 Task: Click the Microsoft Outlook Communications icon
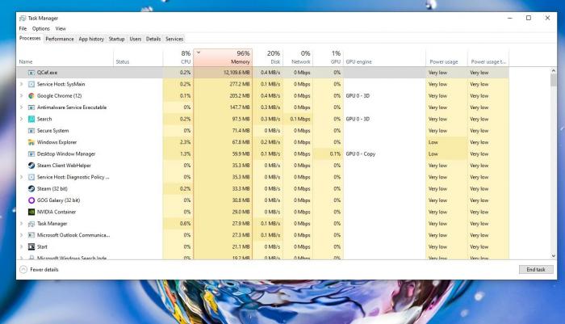pos(31,235)
